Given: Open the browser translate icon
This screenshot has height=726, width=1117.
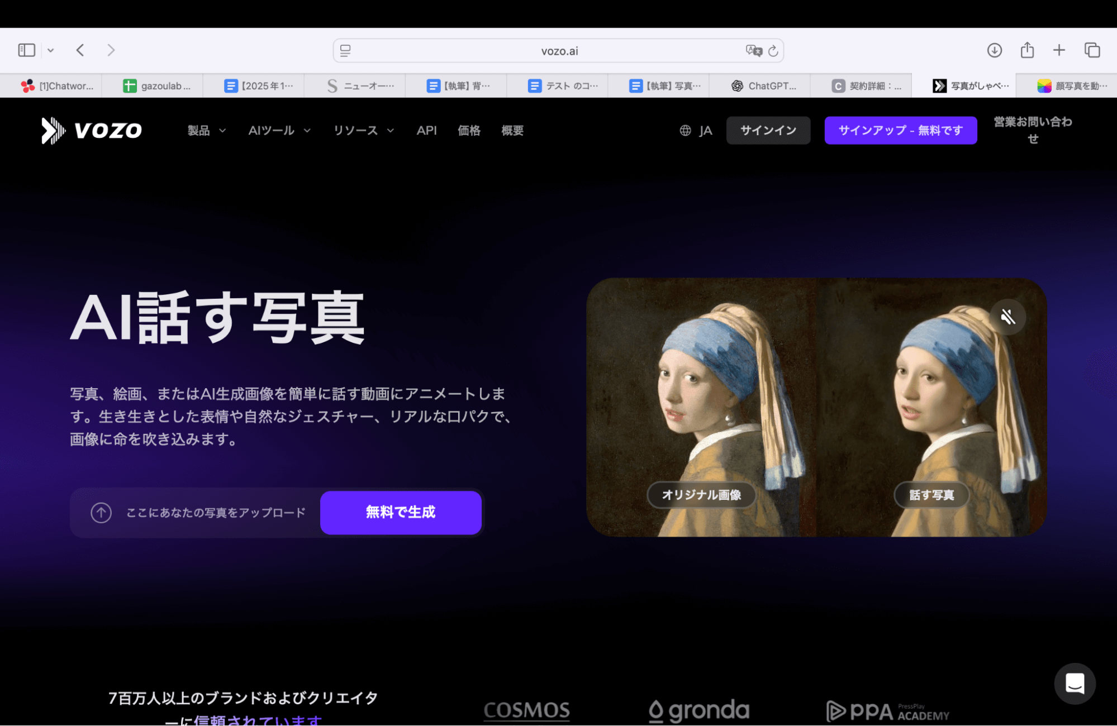Looking at the screenshot, I should click(753, 50).
